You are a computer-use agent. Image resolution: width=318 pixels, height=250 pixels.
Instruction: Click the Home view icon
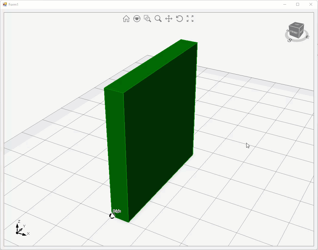tap(126, 19)
